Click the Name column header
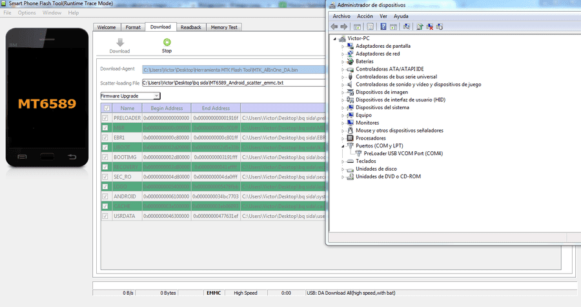 [127, 109]
